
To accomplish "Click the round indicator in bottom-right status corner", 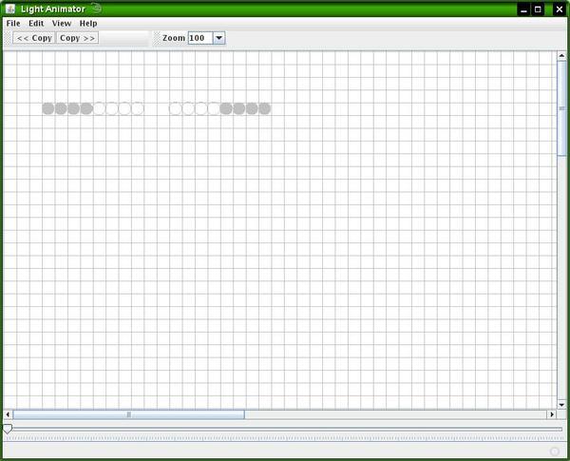I will pyautogui.click(x=556, y=451).
